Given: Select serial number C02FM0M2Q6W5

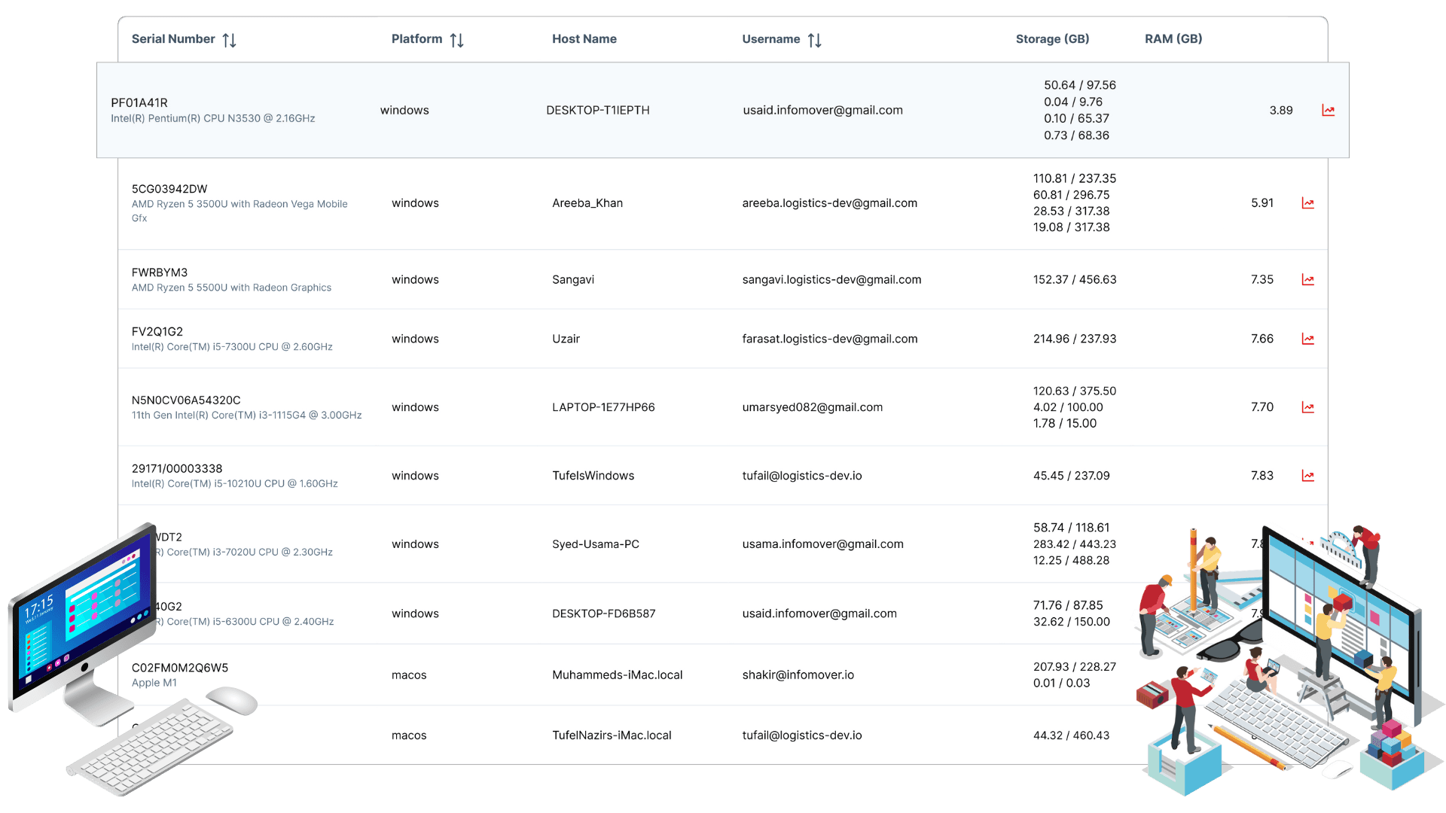Looking at the screenshot, I should click(180, 668).
